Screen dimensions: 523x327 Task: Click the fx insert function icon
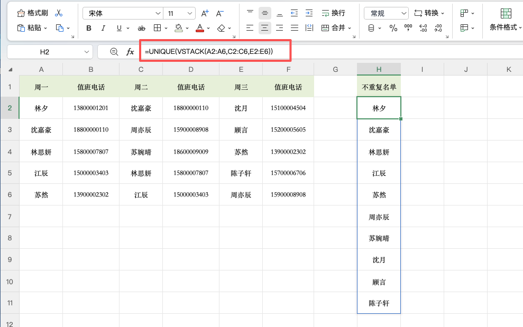pyautogui.click(x=130, y=52)
